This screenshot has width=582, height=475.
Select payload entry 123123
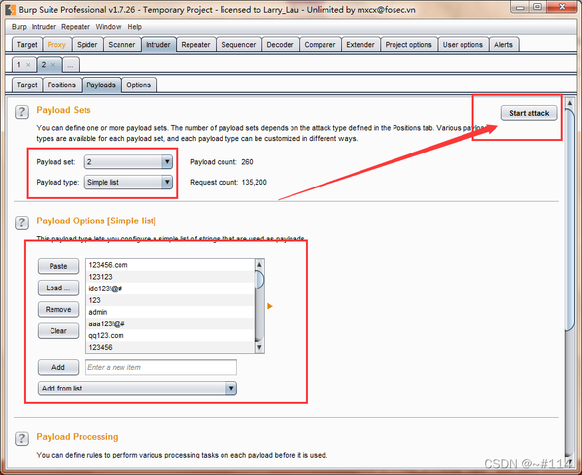pyautogui.click(x=170, y=277)
